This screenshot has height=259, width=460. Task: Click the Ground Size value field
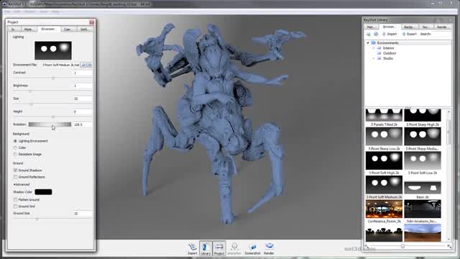82,214
